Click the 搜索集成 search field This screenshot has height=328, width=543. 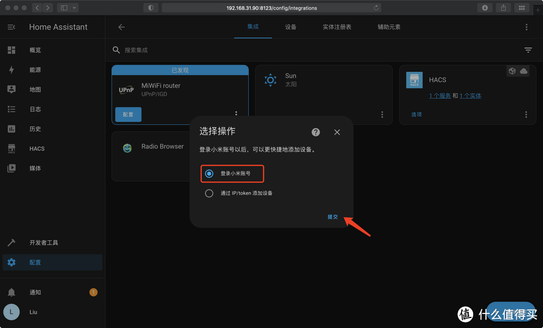151,50
